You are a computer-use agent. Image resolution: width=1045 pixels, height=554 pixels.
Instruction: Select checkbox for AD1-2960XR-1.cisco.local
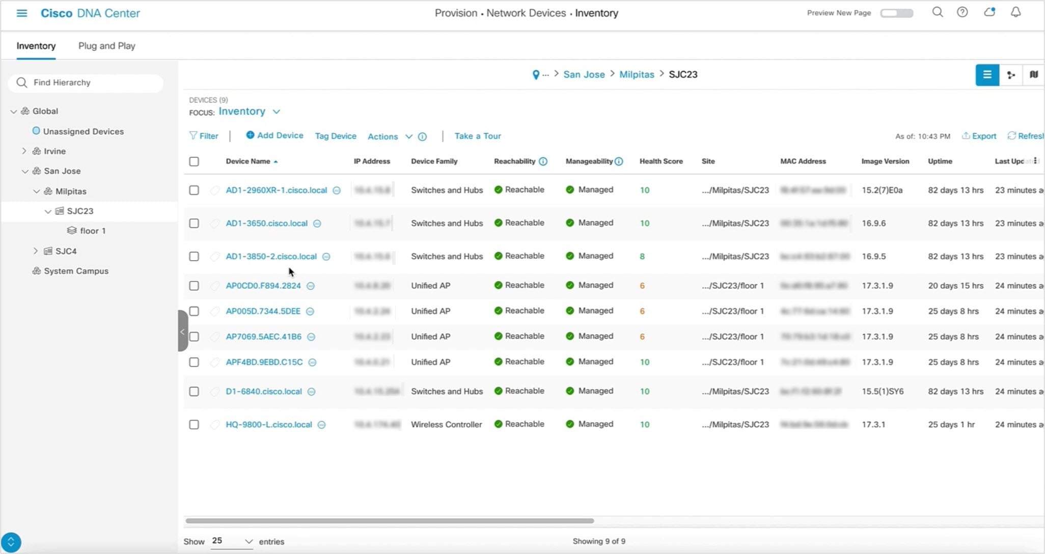194,190
